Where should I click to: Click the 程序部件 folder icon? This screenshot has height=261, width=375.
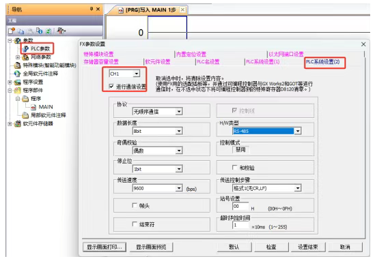point(18,91)
